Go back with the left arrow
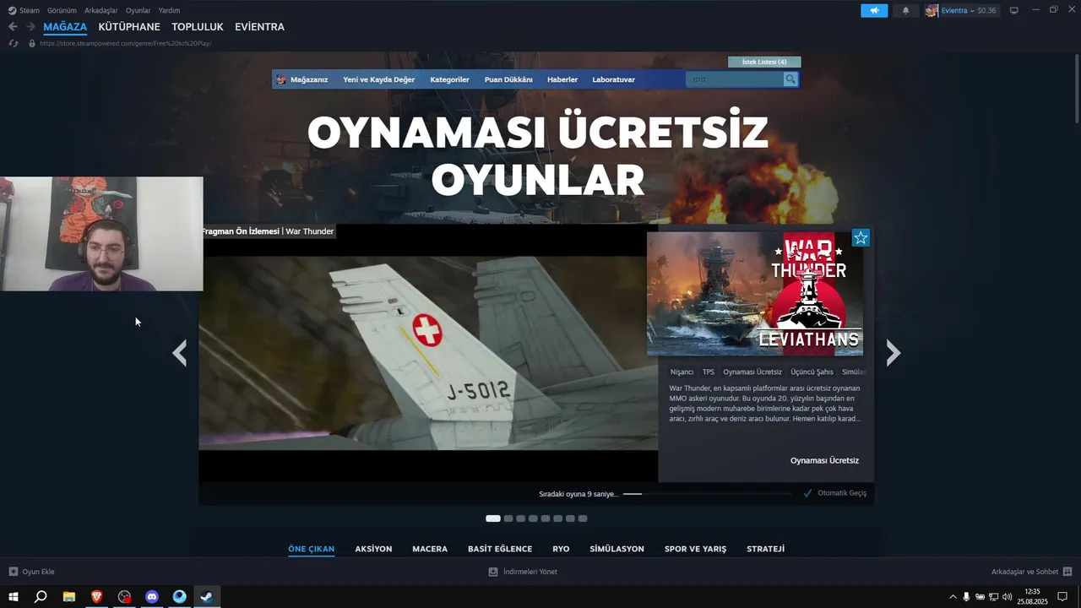The image size is (1081, 608). pos(13,27)
